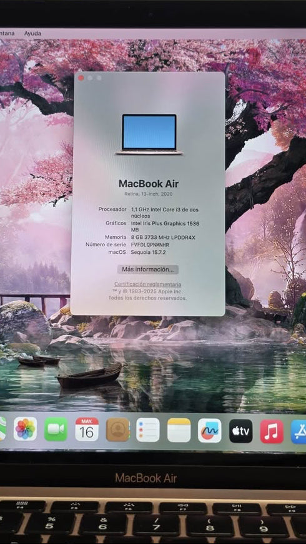The width and height of the screenshot is (306, 544).
Task: Launch the Music app from the Dock
Action: 272,431
